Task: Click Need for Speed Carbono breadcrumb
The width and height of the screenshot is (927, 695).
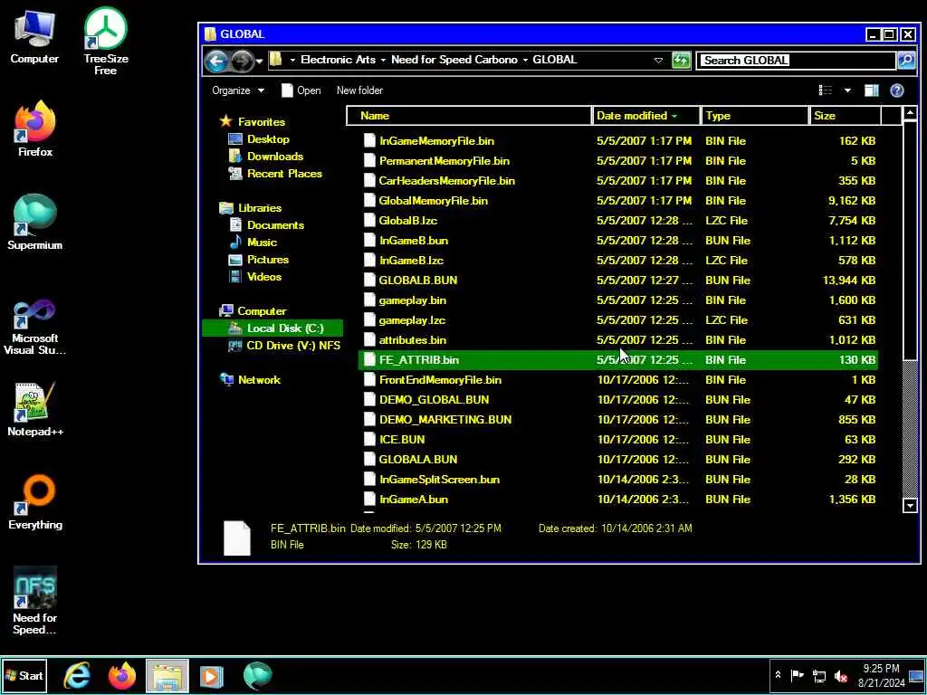Action: click(x=454, y=60)
